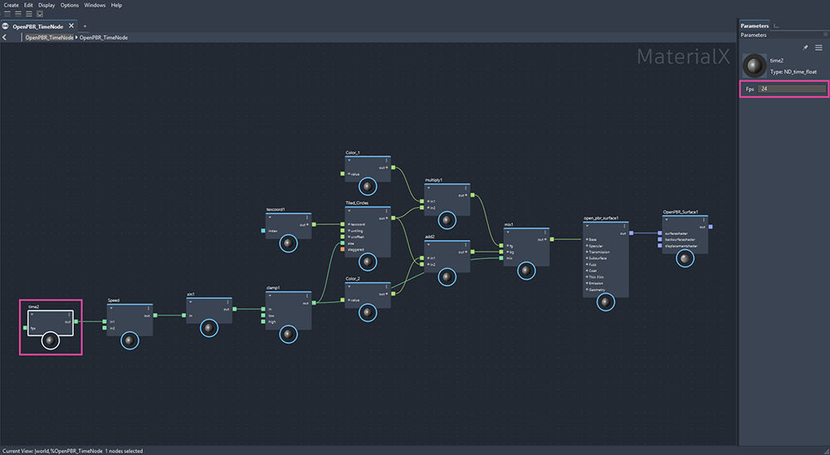Click the mix1 node preview sphere
Viewport: 830px width, 455px height.
click(527, 271)
